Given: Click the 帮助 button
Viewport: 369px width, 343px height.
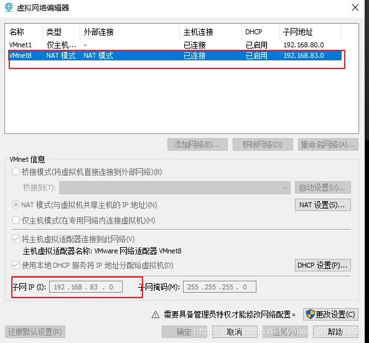Looking at the screenshot, I should point(335,332).
